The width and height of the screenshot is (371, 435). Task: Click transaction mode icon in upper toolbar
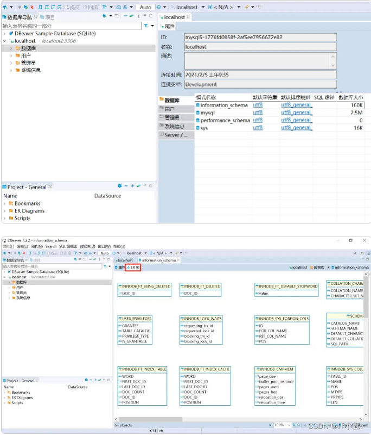pos(104,7)
